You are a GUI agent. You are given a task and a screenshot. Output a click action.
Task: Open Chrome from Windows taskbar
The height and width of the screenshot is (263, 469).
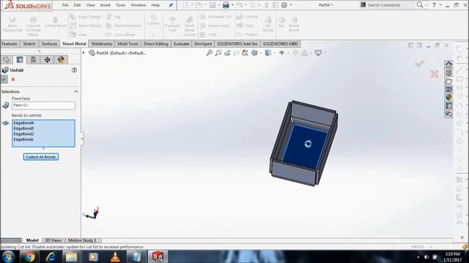pyautogui.click(x=29, y=256)
